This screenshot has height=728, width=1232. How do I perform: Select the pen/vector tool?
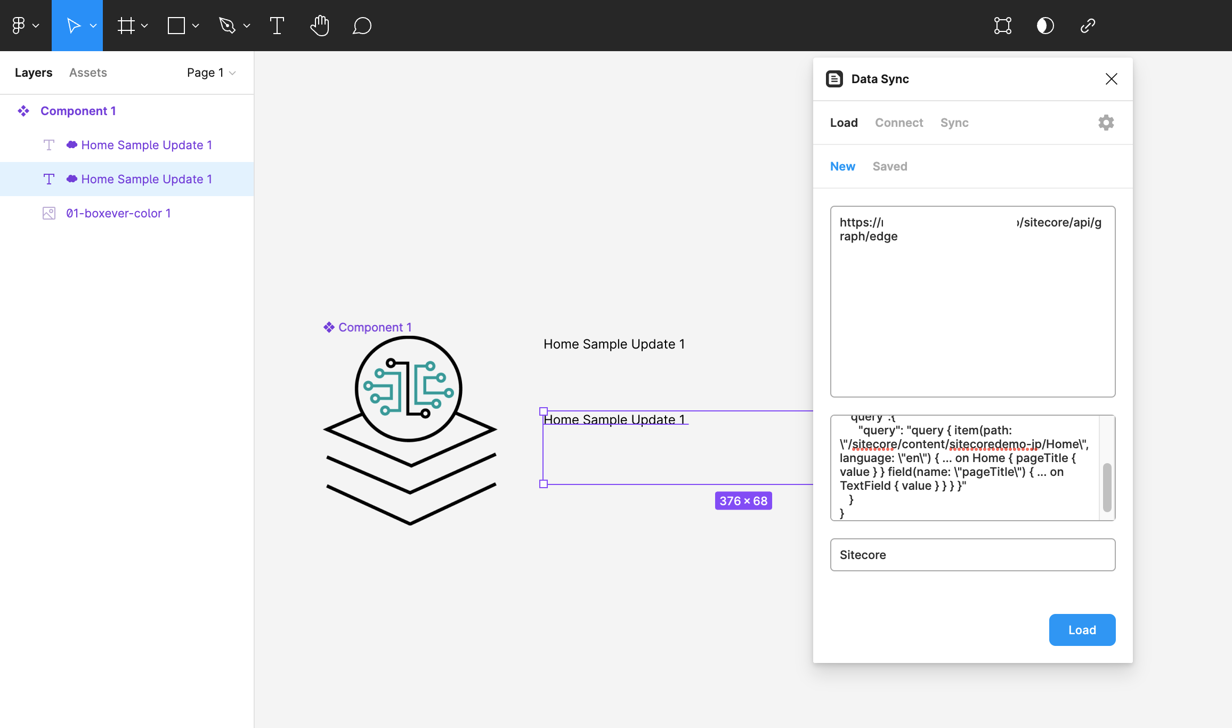[x=227, y=25]
